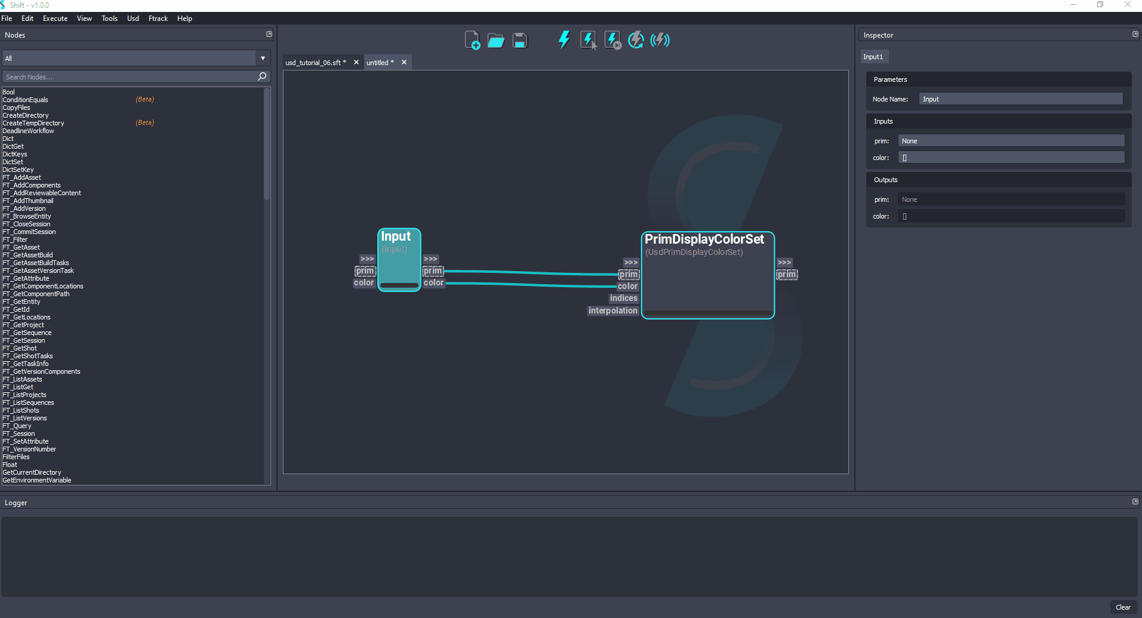Enable live execution mode

coord(660,39)
